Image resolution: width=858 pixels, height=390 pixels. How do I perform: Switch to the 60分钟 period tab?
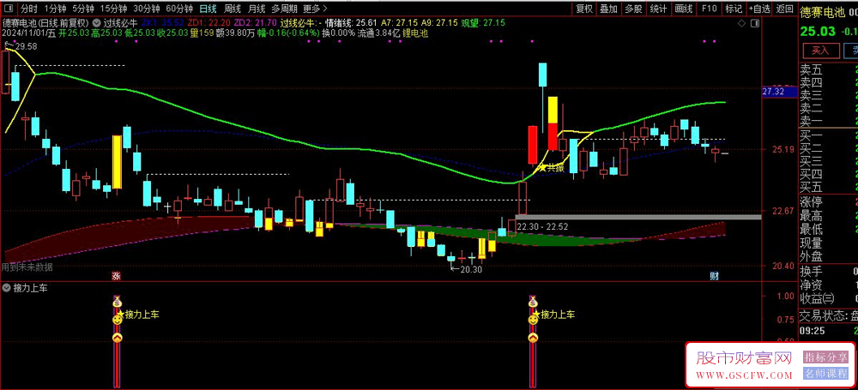tap(179, 9)
